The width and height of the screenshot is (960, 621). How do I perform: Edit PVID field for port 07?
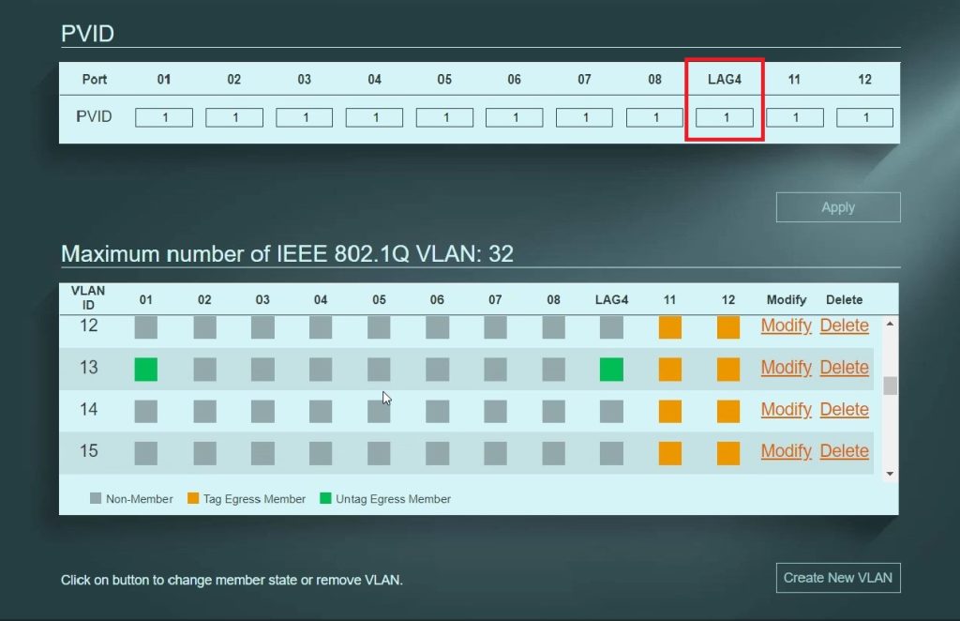tap(584, 117)
